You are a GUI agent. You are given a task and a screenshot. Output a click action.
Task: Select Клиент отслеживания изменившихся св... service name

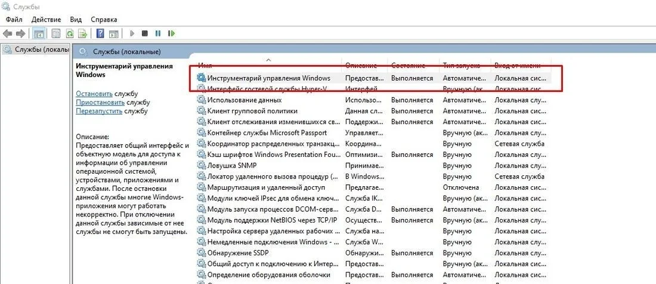[274, 122]
